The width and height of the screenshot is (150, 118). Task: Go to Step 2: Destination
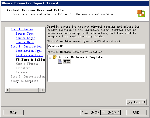coord(26,46)
